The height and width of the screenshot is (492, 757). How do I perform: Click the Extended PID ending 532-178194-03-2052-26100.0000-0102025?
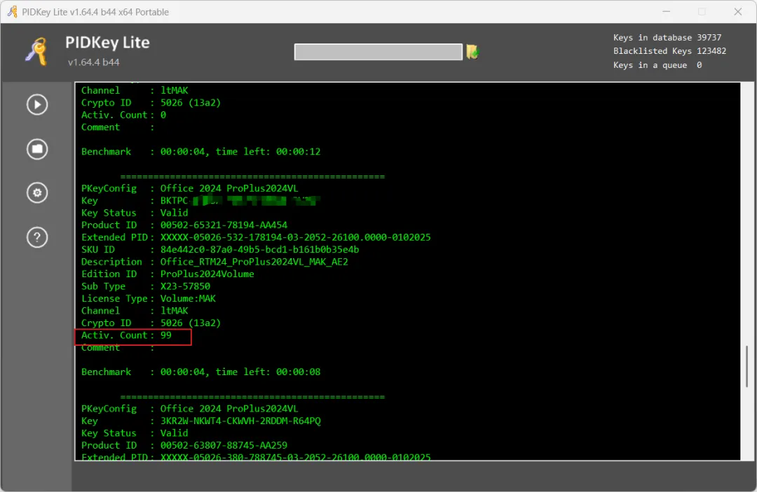point(296,237)
